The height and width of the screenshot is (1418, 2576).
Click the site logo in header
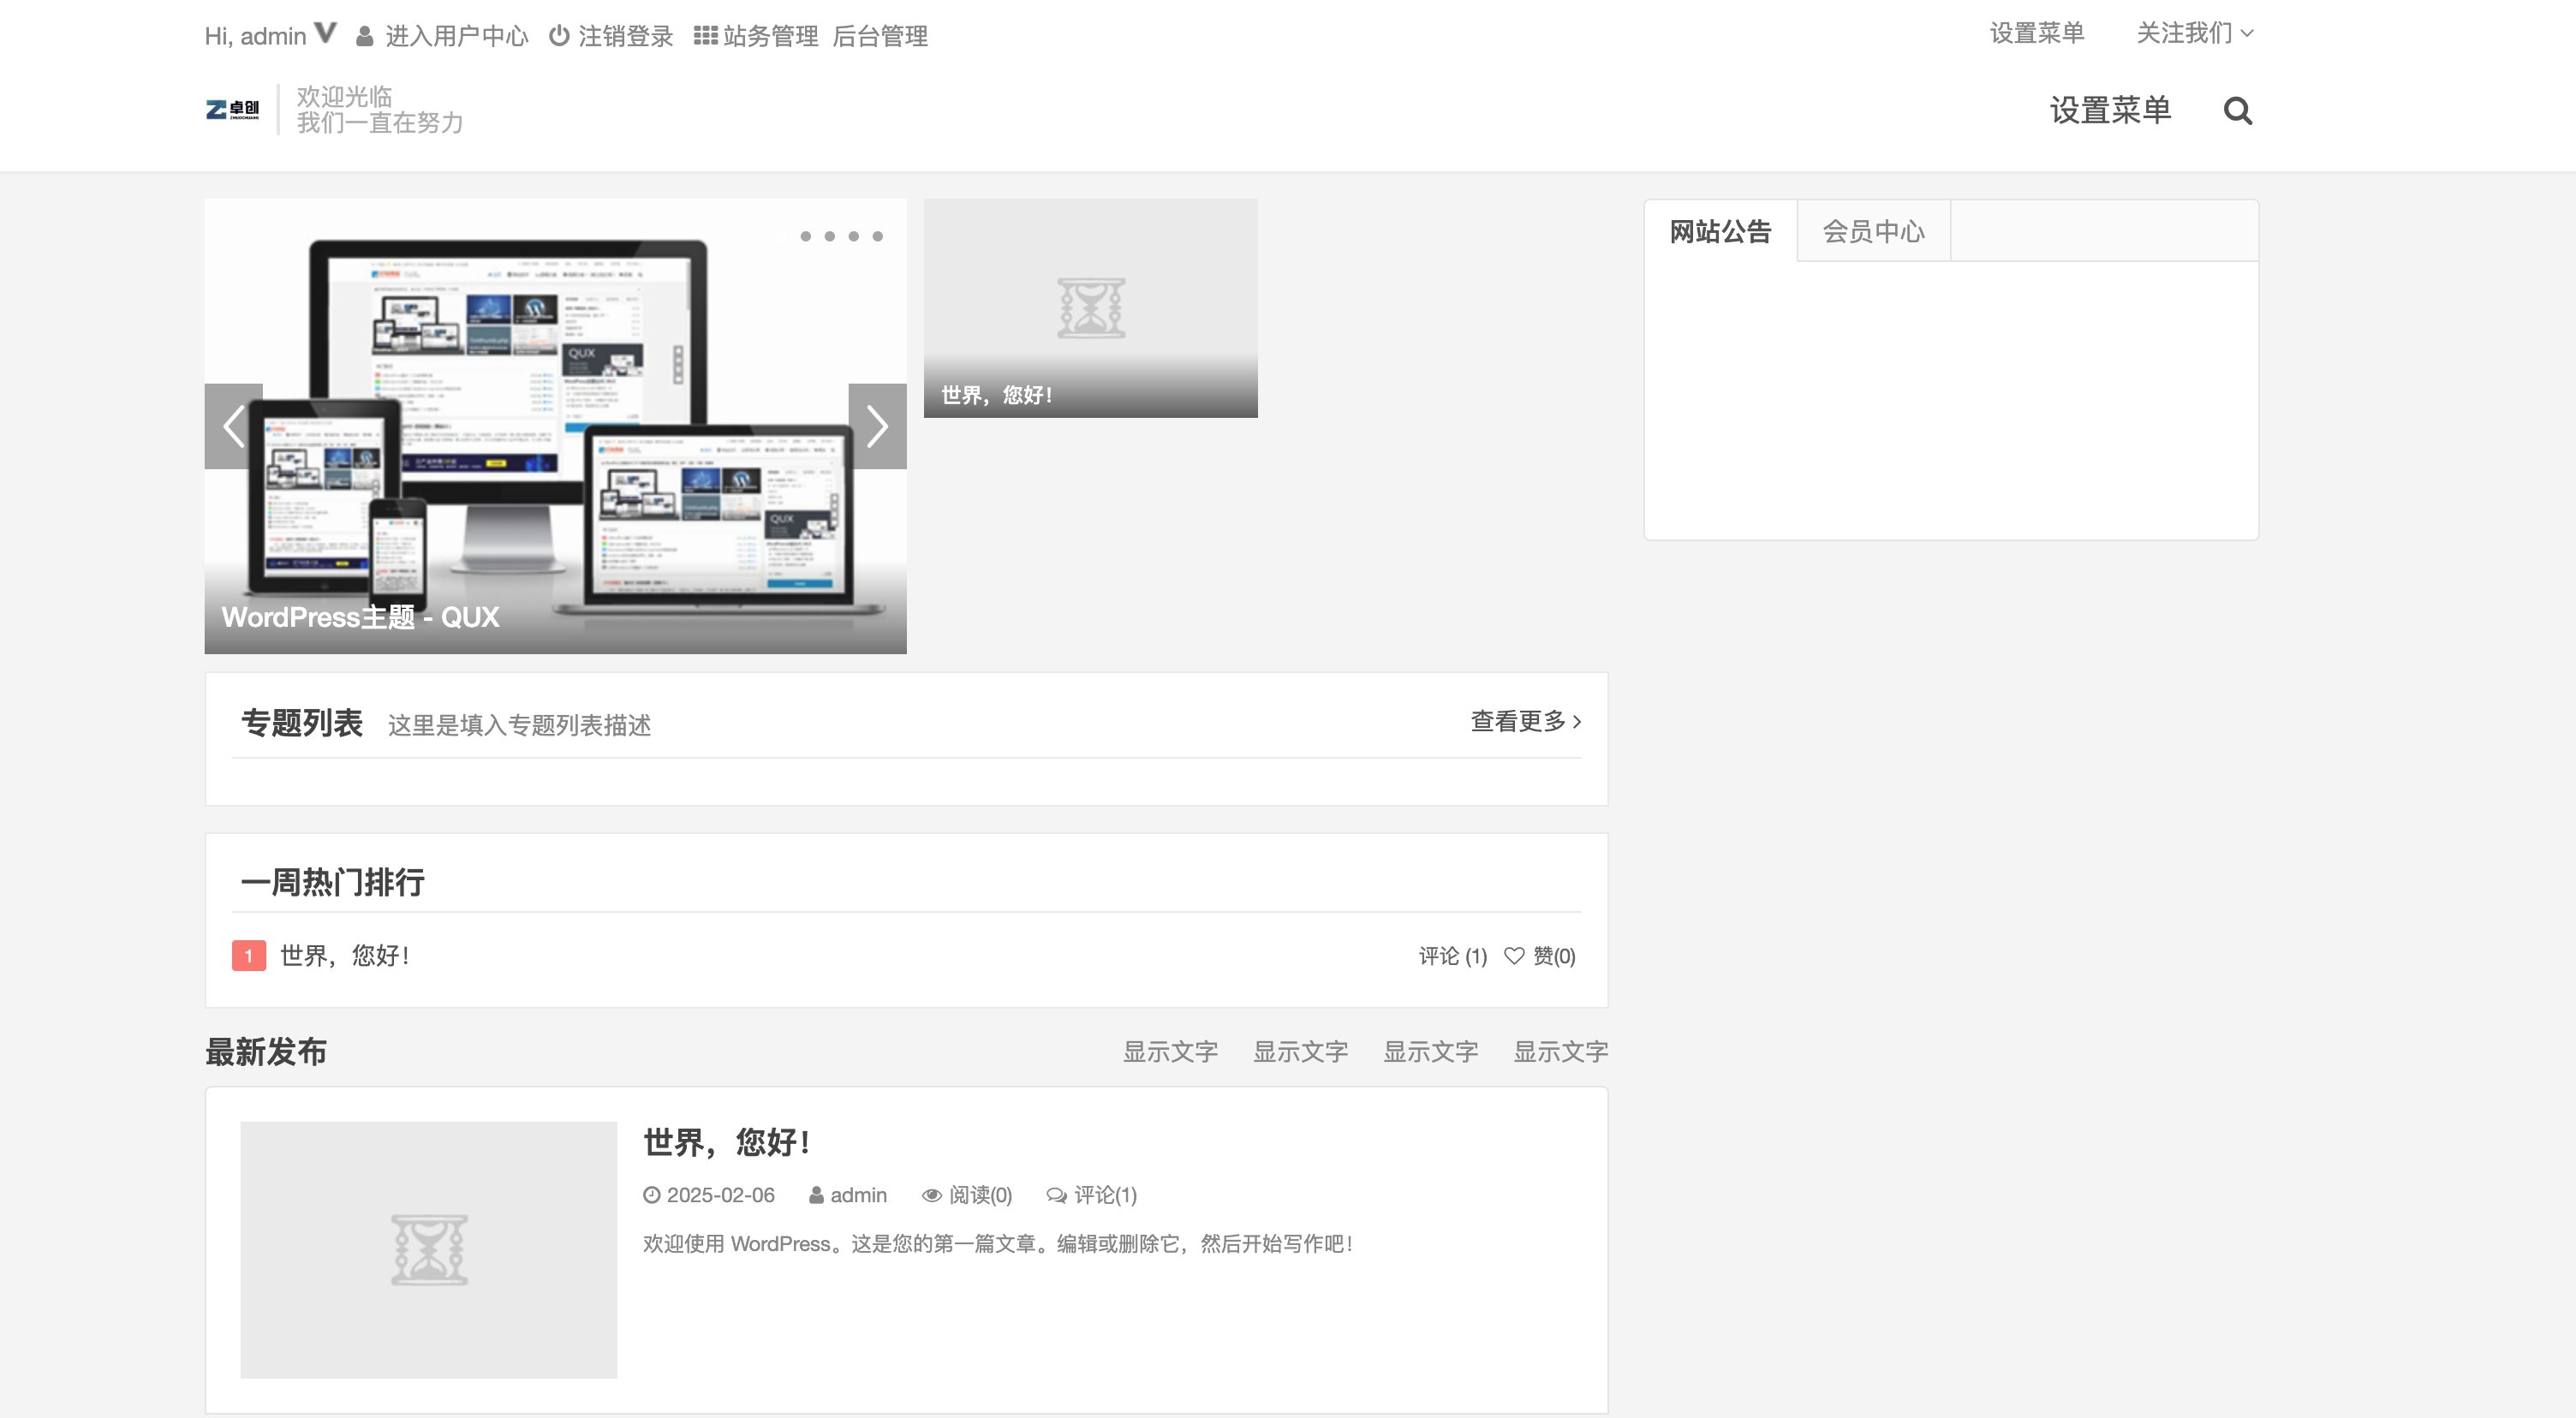233,109
